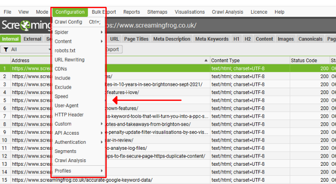Open User-Agent configuration
Image resolution: width=336 pixels, height=184 pixels.
tap(78, 105)
